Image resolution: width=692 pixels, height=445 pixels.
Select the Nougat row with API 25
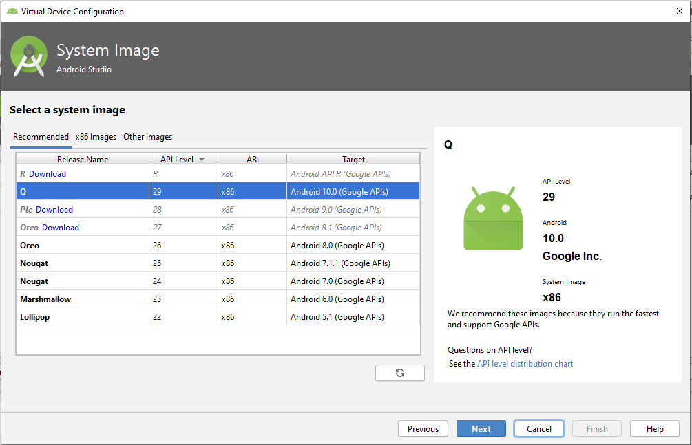point(218,263)
